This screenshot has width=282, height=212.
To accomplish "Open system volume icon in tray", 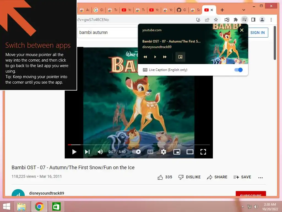I will point(256,207).
